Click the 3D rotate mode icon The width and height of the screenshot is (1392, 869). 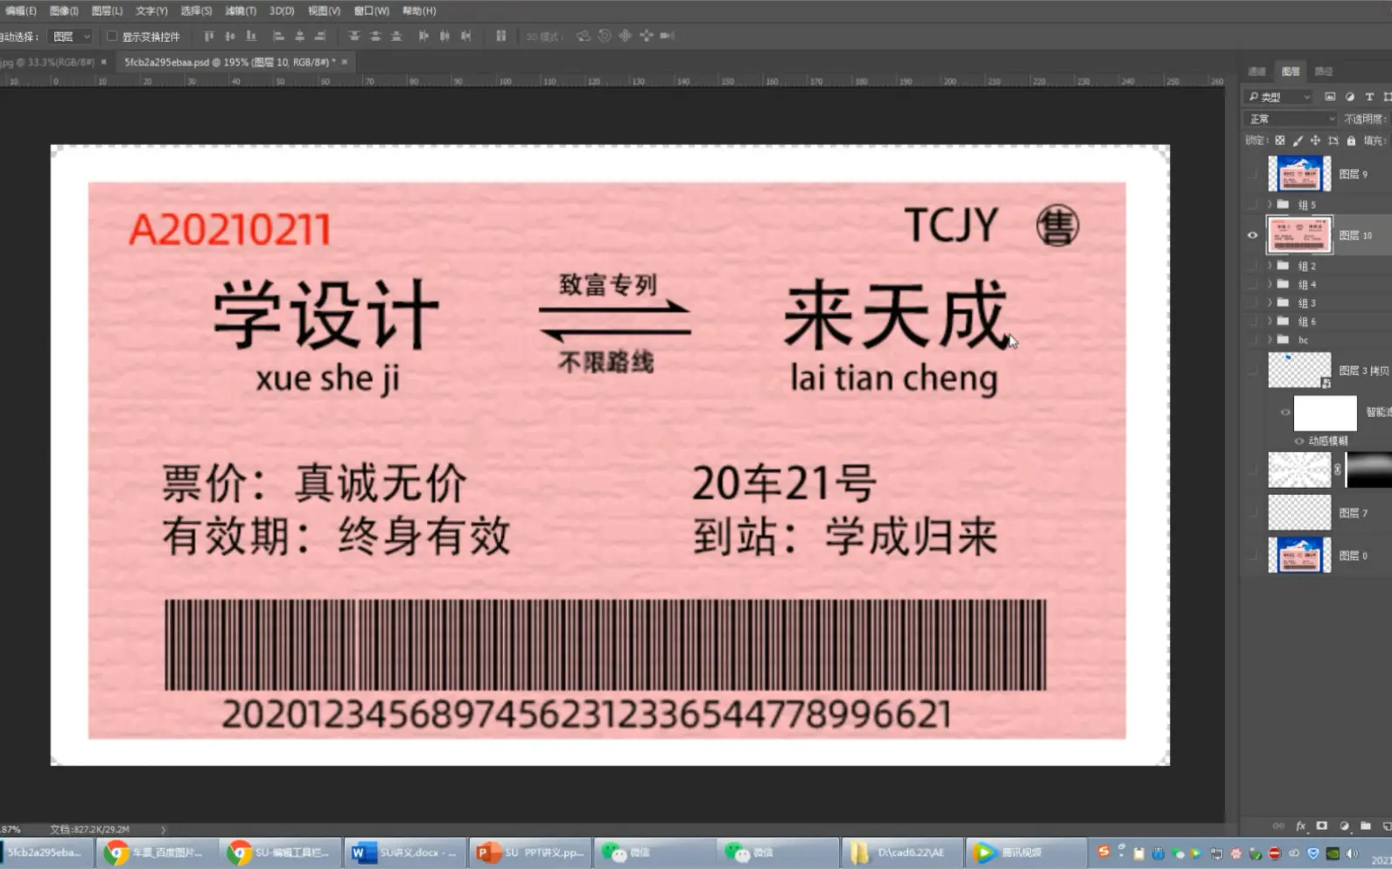click(584, 36)
